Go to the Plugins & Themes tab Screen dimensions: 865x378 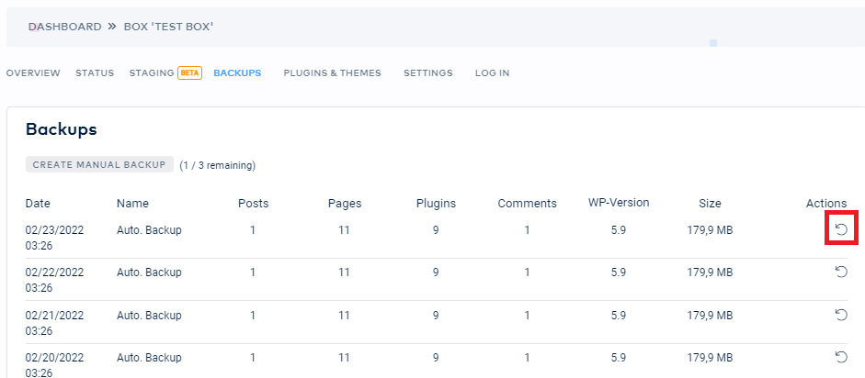tap(332, 72)
